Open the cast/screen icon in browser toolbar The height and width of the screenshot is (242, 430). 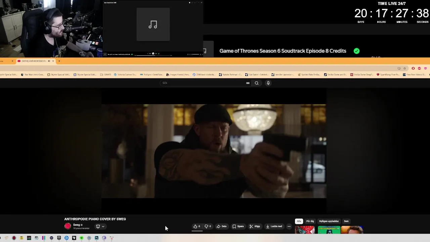click(399, 68)
